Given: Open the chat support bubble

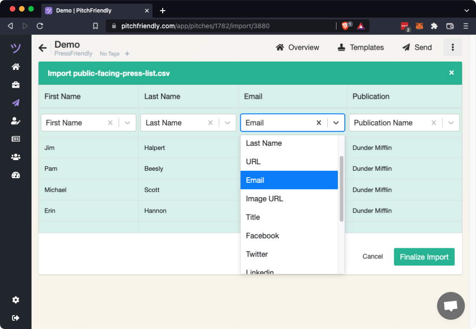Looking at the screenshot, I should click(x=450, y=306).
